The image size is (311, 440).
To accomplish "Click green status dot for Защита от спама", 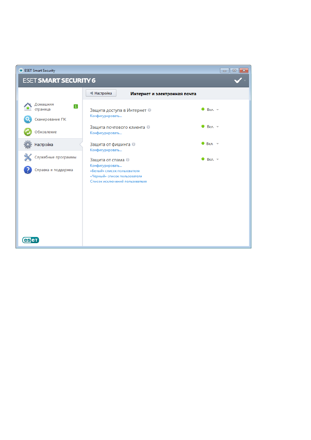I will pyautogui.click(x=203, y=159).
